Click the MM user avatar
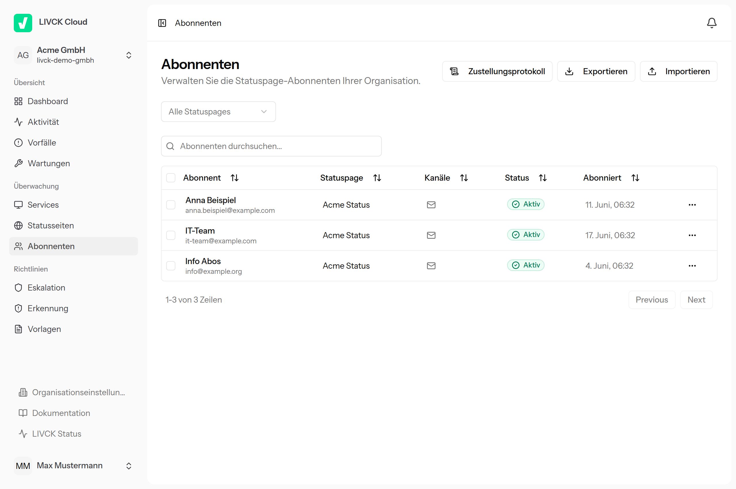736x489 pixels. (23, 466)
